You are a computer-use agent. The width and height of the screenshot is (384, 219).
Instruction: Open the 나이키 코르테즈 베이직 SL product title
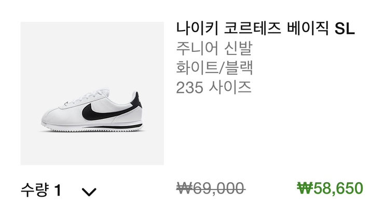pos(265,29)
